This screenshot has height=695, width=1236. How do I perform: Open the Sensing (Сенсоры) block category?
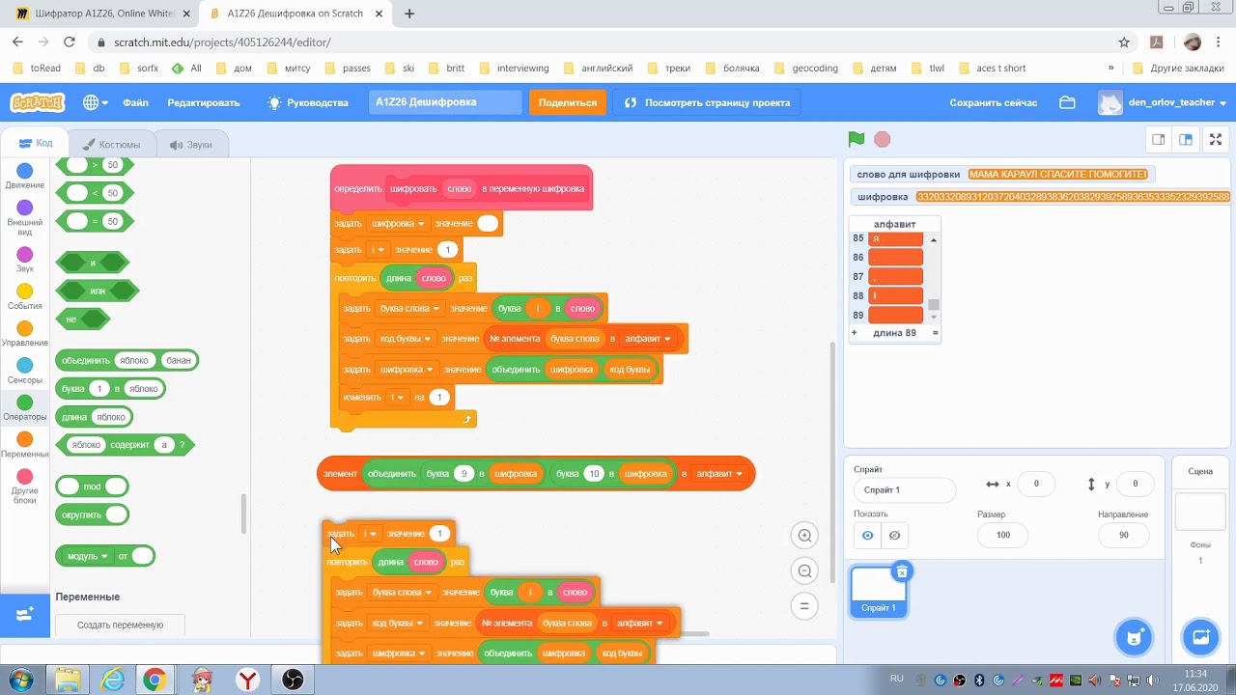click(25, 371)
